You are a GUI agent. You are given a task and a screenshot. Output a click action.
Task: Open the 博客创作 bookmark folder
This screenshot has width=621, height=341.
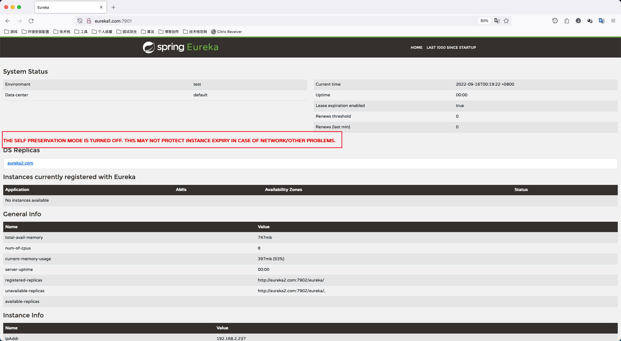coord(169,32)
